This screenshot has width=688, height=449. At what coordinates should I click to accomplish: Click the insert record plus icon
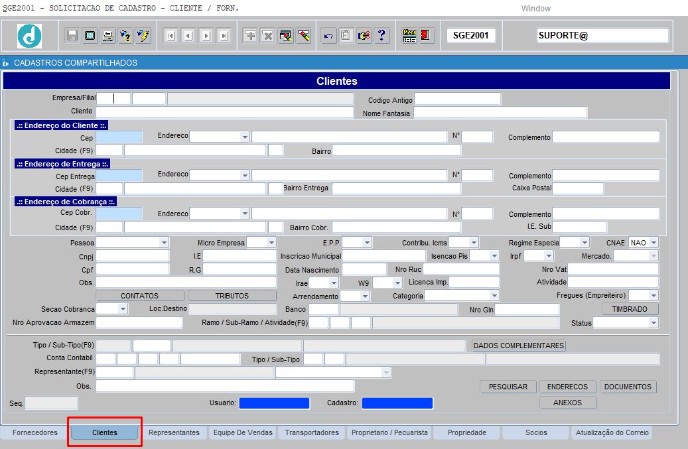point(250,36)
